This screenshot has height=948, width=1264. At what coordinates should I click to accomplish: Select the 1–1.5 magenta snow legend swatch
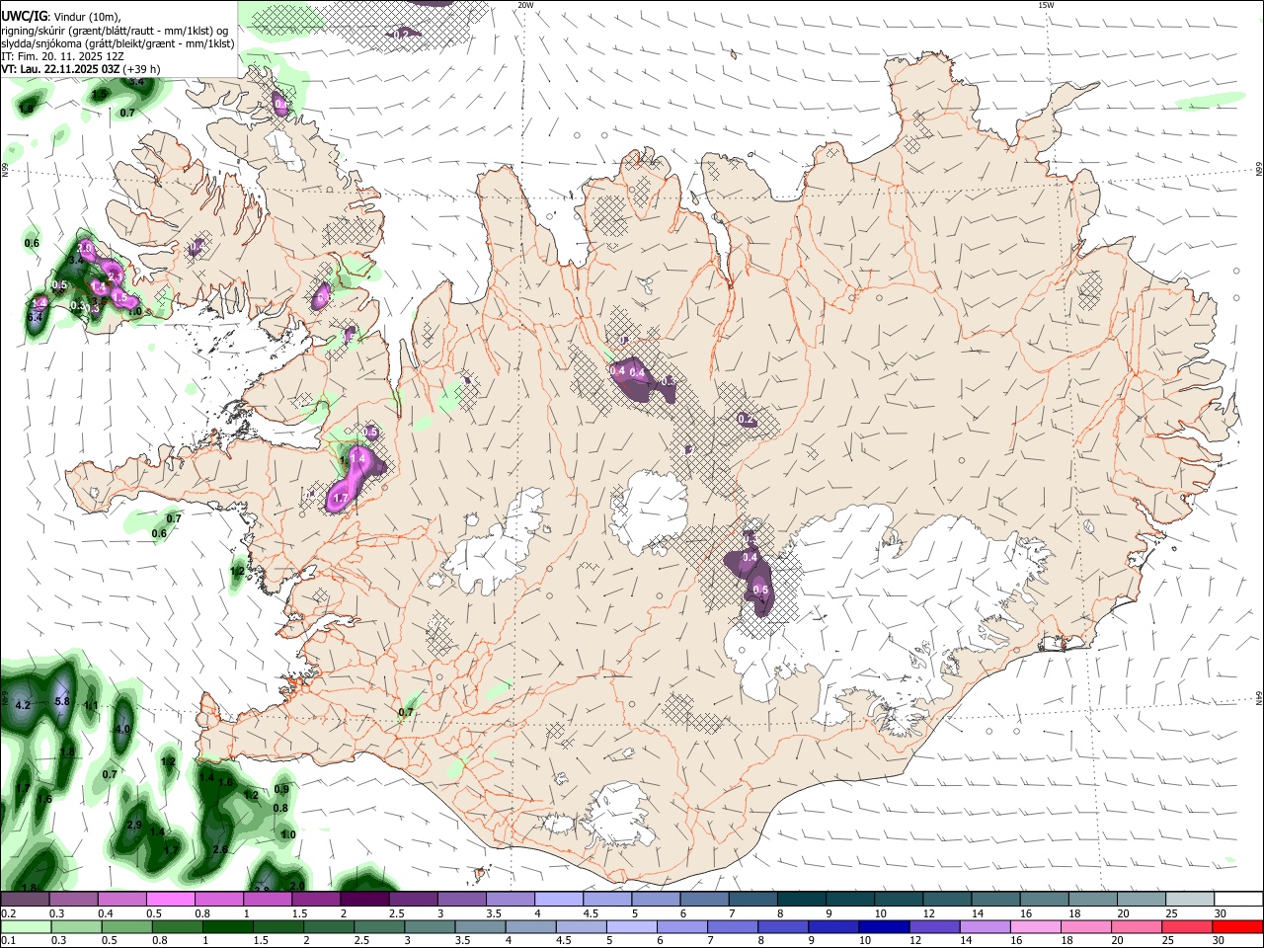click(267, 900)
